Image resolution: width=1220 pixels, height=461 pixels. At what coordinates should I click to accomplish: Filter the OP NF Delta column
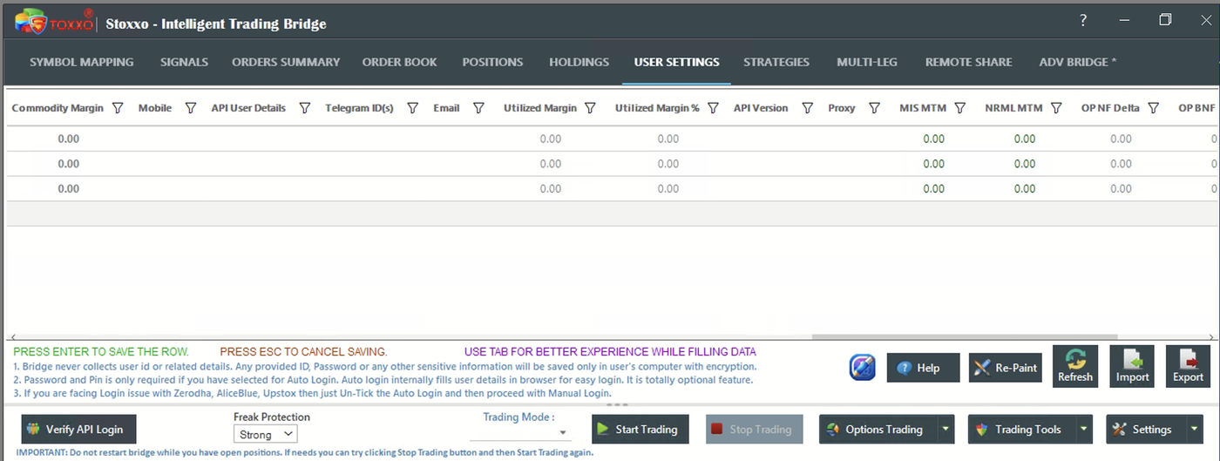(1153, 108)
